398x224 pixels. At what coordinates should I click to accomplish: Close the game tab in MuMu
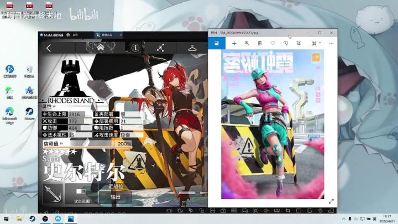click(x=121, y=35)
